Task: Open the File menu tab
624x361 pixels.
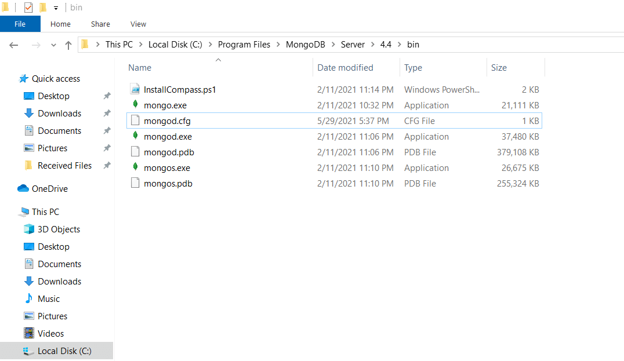Action: pyautogui.click(x=20, y=24)
